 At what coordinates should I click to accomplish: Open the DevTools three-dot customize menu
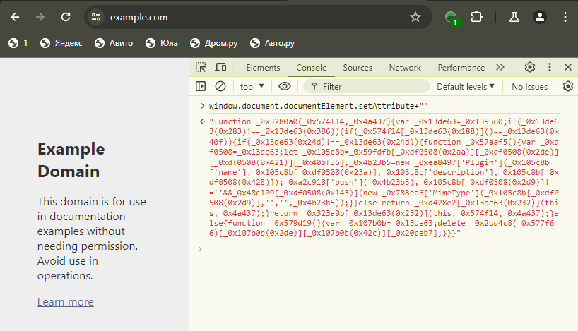coord(549,68)
